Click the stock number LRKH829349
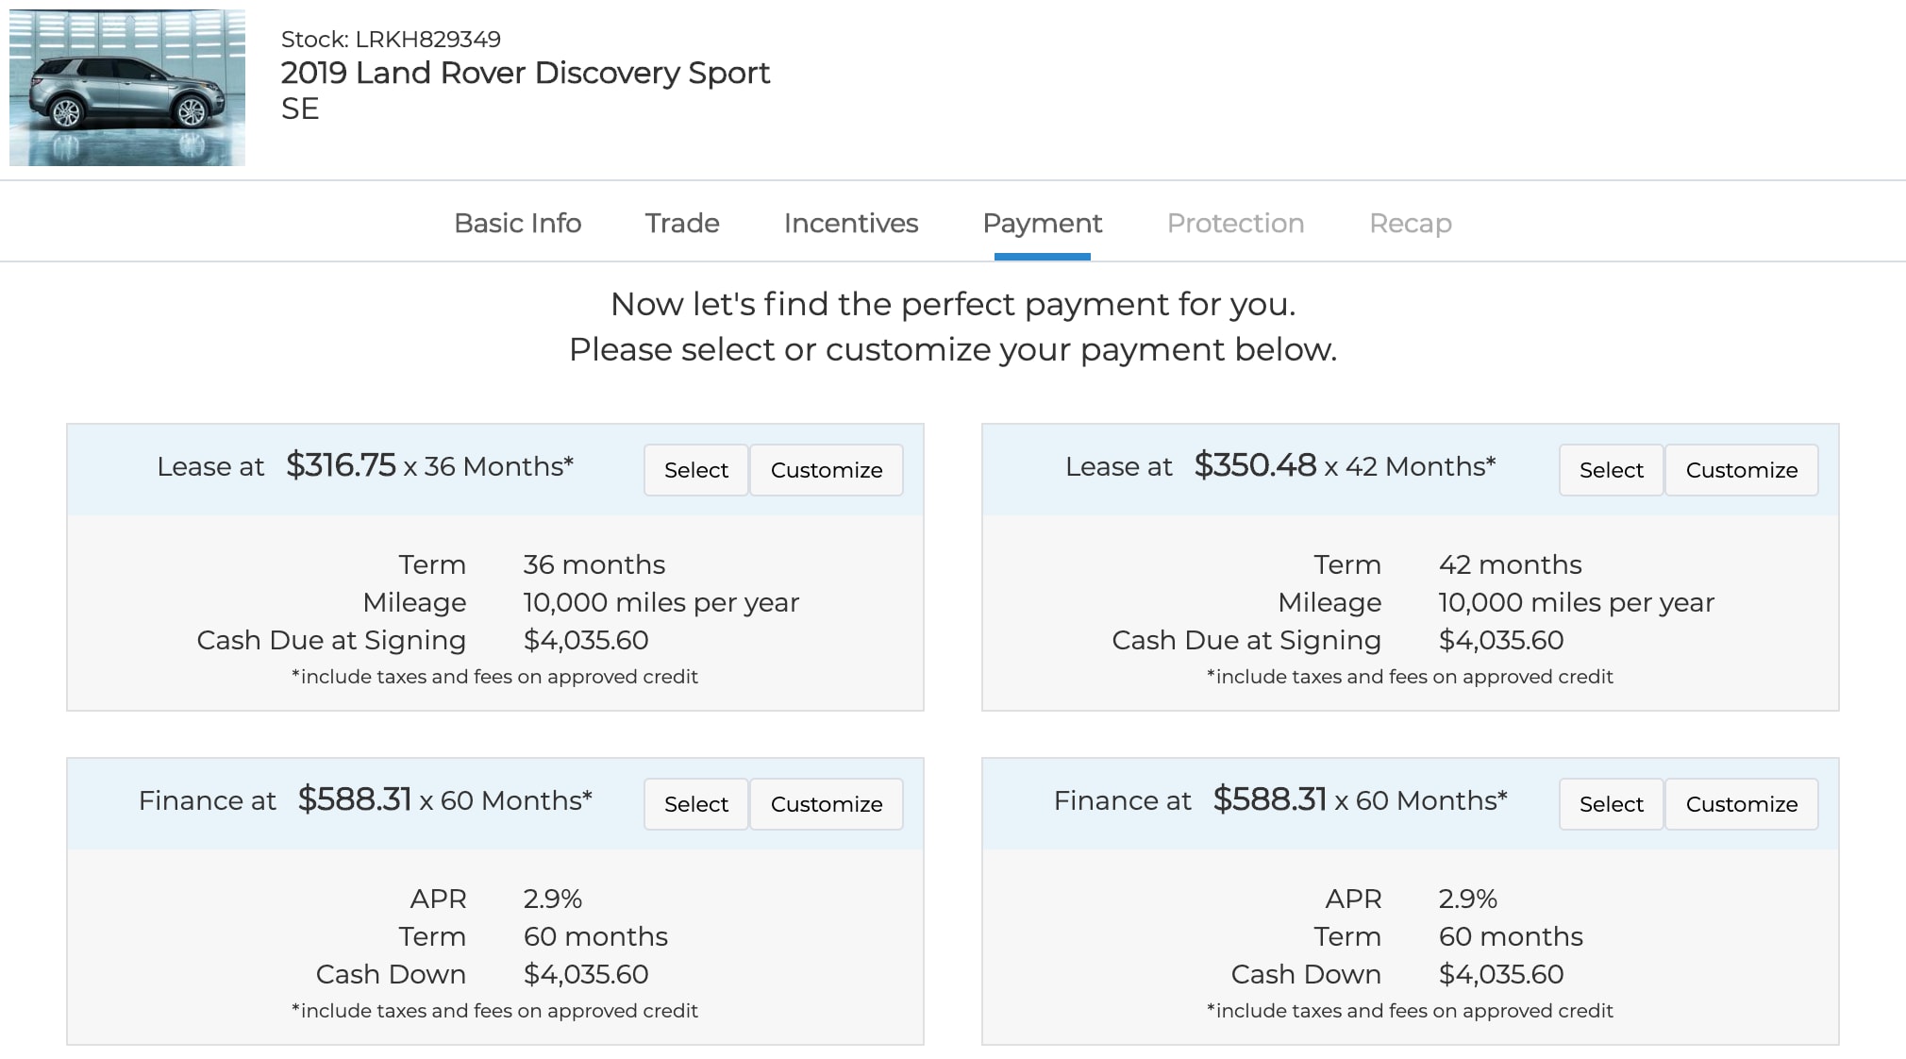This screenshot has height=1059, width=1906. coord(427,40)
